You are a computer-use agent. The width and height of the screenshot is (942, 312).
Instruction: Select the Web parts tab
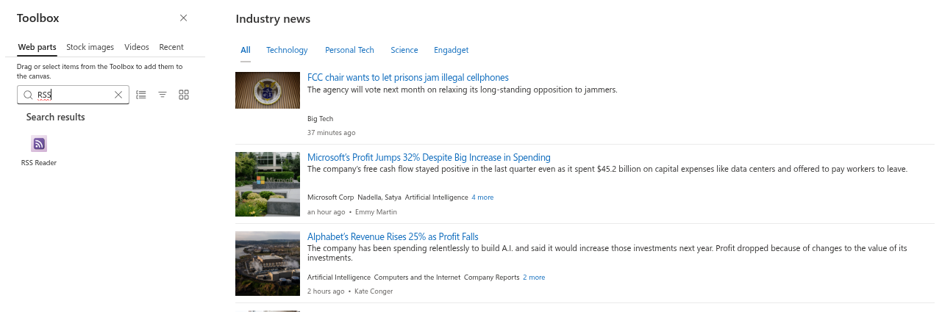coord(37,47)
